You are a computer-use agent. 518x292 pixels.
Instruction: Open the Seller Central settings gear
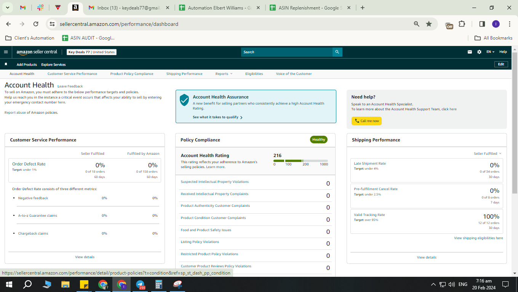479,52
